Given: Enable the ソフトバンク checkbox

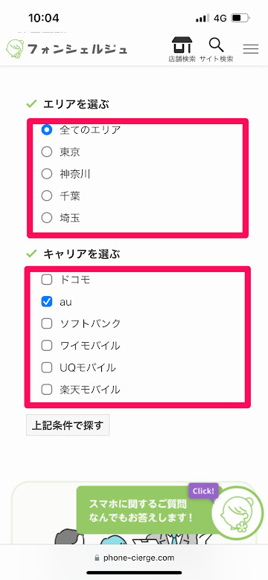Looking at the screenshot, I should [47, 323].
